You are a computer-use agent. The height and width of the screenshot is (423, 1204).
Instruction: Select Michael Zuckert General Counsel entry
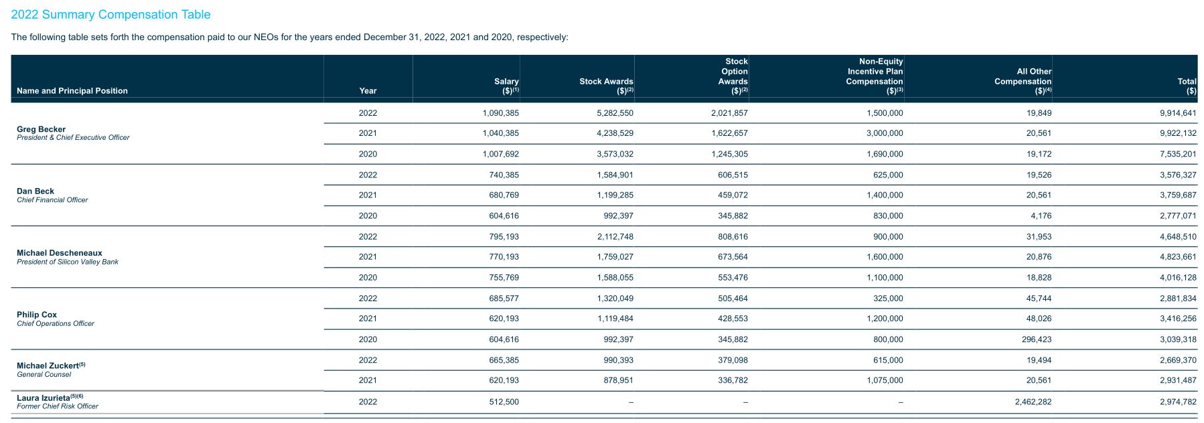(x=51, y=369)
